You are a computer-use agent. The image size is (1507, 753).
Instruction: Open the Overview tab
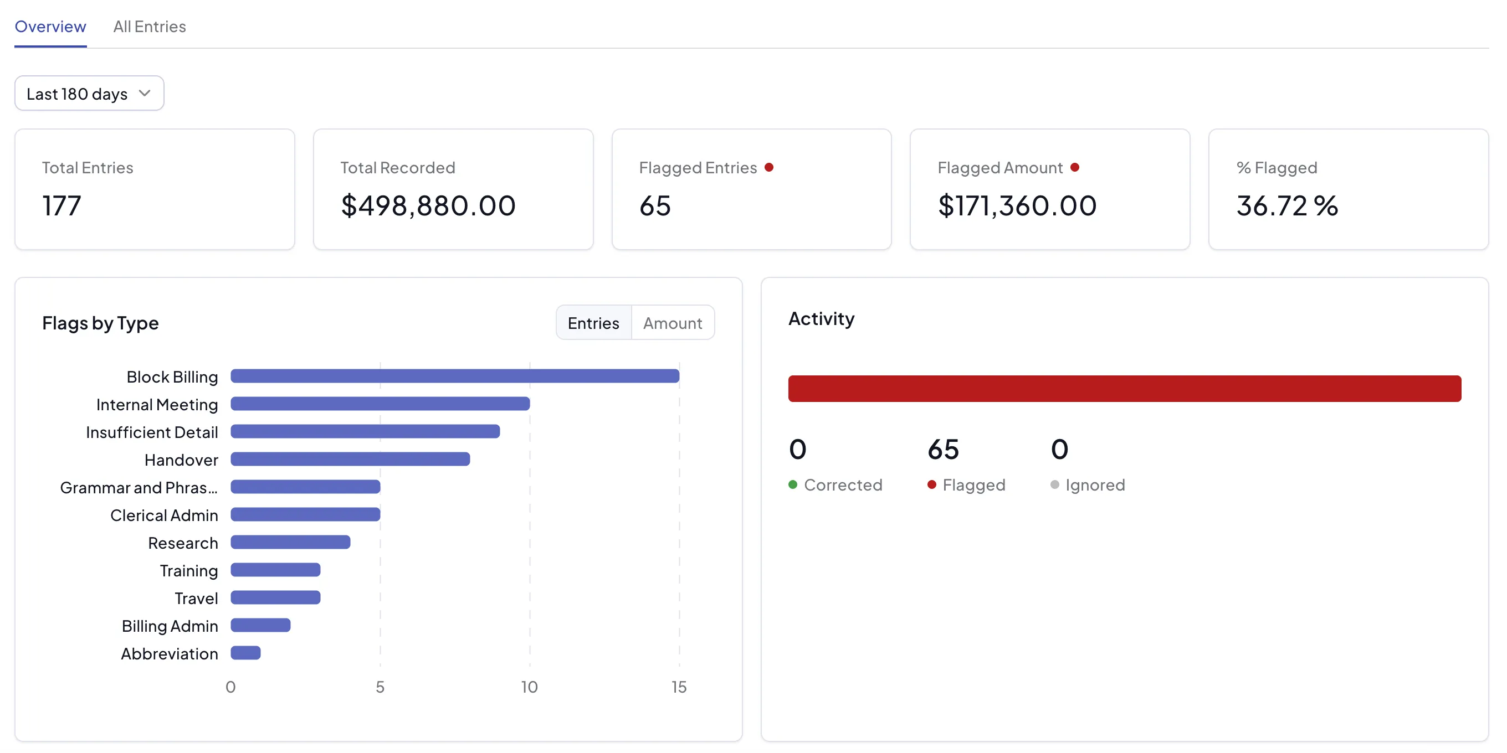50,27
